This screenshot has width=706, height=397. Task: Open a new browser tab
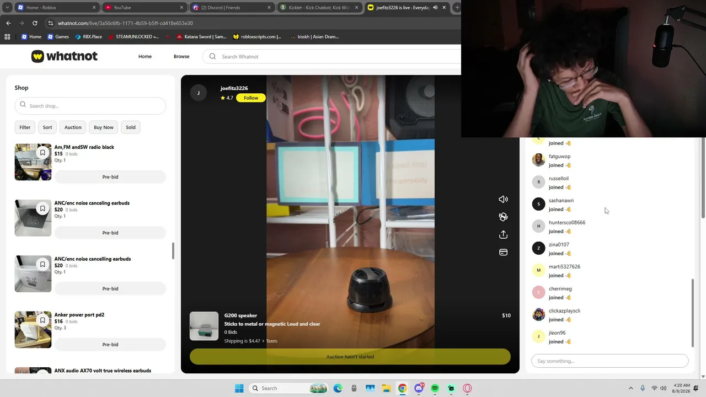[x=457, y=8]
